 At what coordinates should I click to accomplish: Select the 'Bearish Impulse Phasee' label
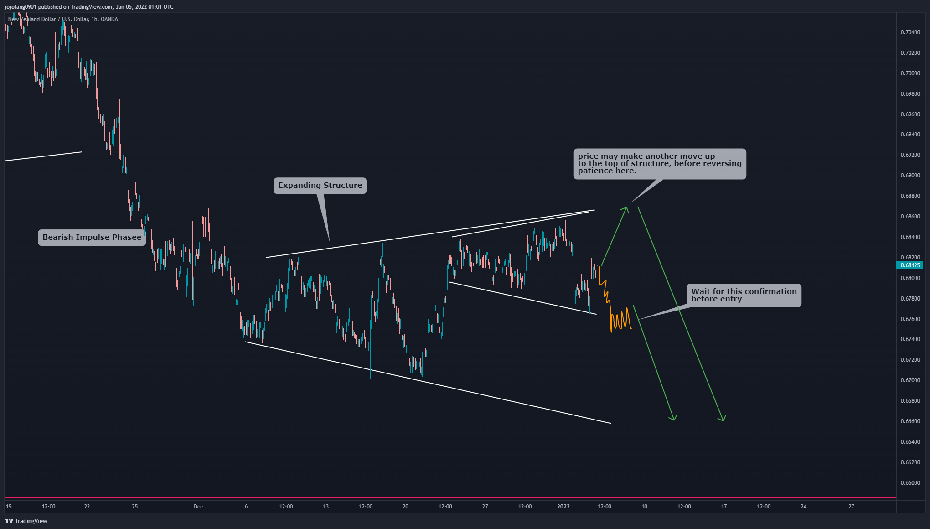(92, 238)
